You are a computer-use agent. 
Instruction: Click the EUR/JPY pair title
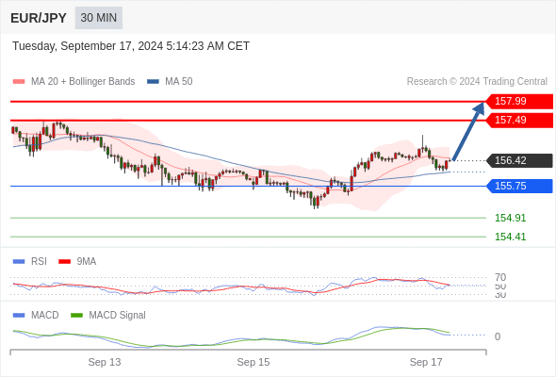coord(39,18)
